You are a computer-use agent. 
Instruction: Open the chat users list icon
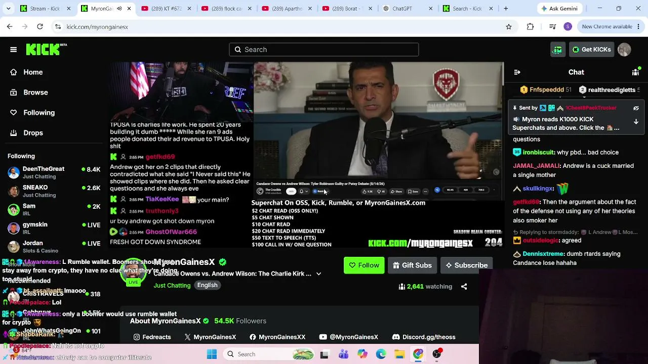click(x=636, y=72)
